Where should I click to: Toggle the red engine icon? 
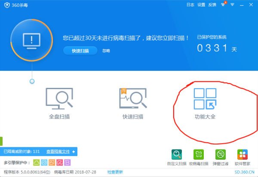click(x=60, y=162)
